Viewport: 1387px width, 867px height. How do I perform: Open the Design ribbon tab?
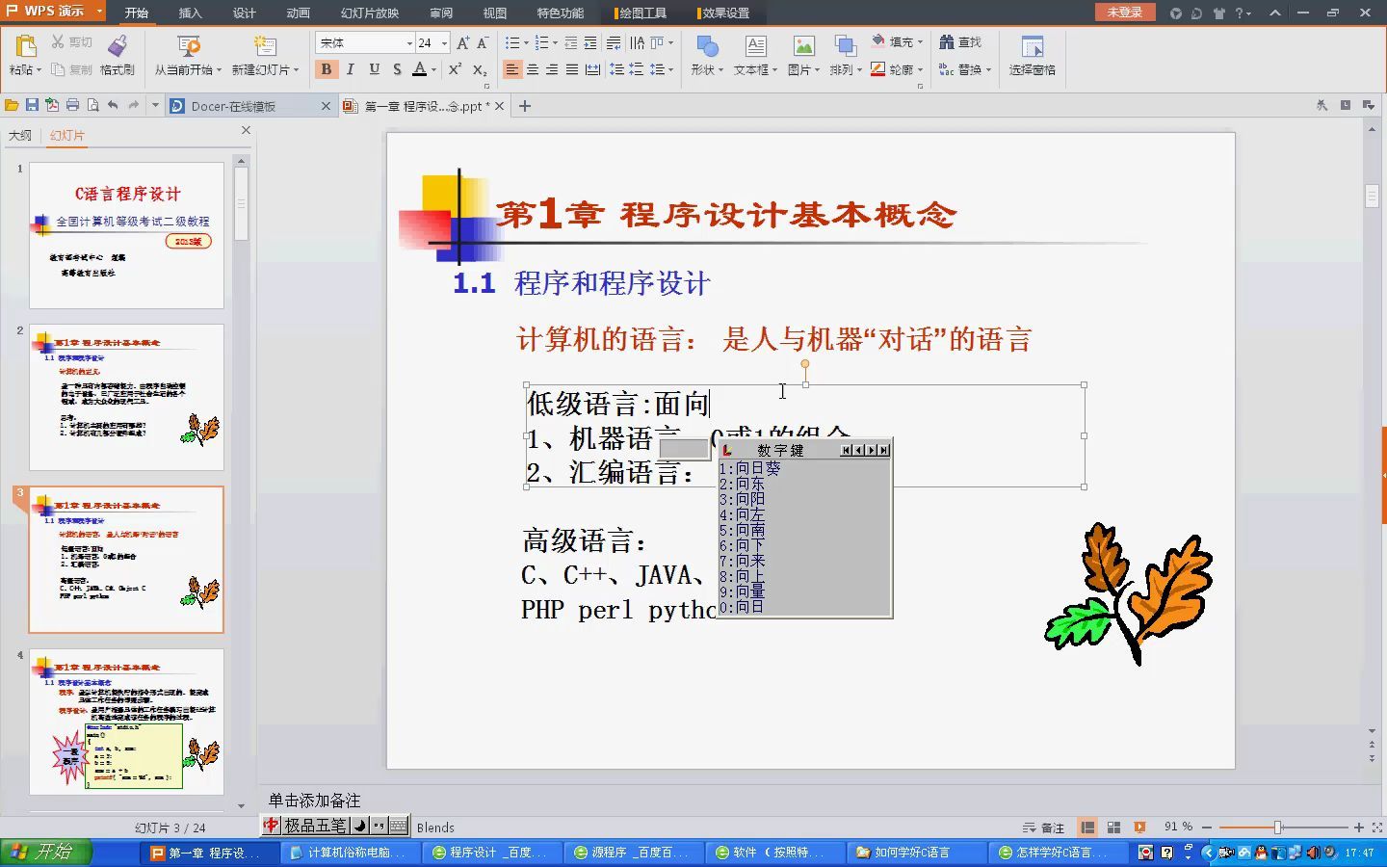click(245, 13)
